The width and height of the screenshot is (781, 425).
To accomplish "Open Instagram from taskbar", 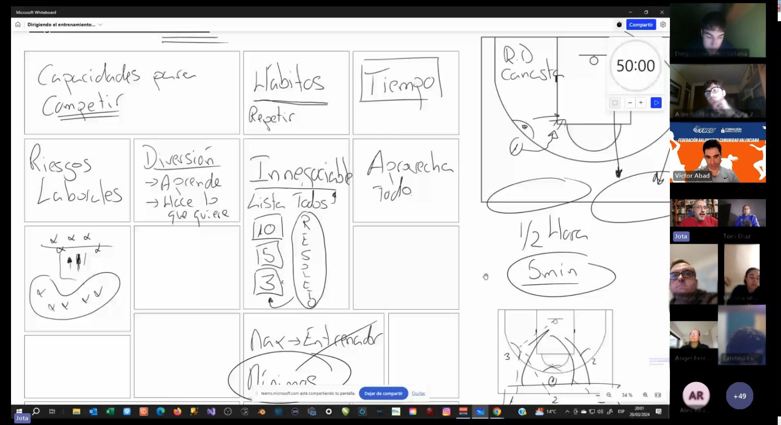I will tap(446, 412).
